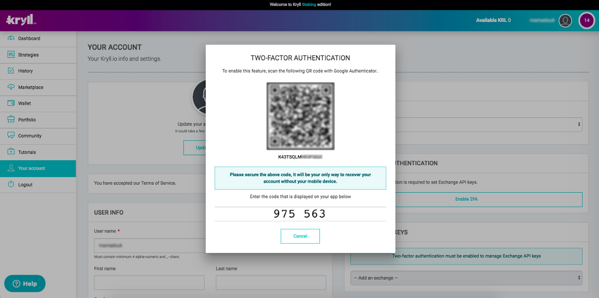Open Community from the sidebar

coord(38,136)
